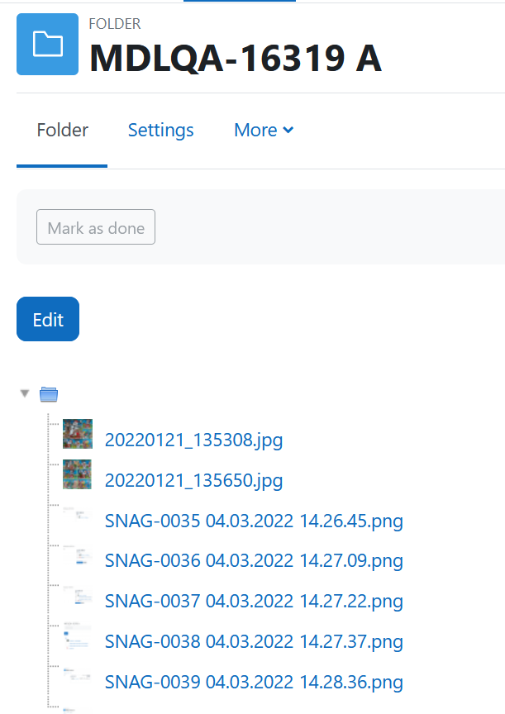The height and width of the screenshot is (714, 505).
Task: Click the root folder icon in file tree
Action: [49, 394]
